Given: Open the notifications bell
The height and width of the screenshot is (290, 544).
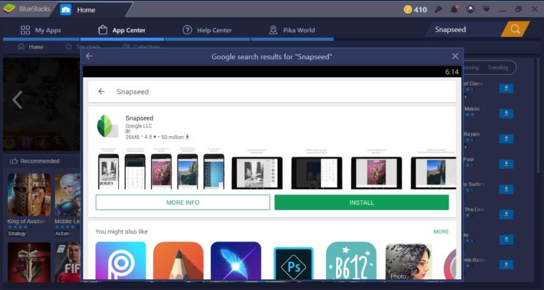Looking at the screenshot, I should [454, 9].
